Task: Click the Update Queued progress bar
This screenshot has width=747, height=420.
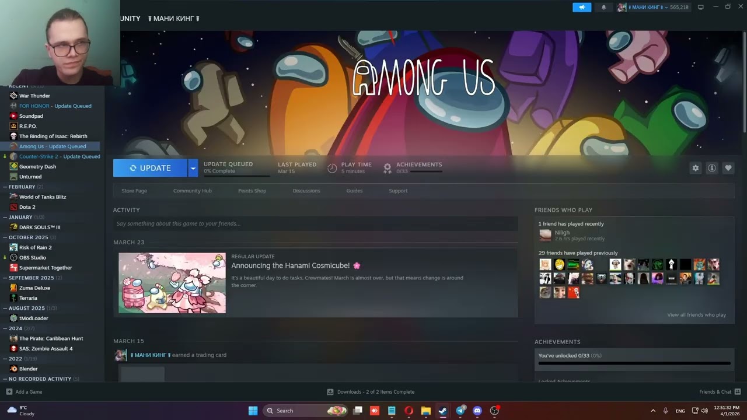Action: point(236,175)
